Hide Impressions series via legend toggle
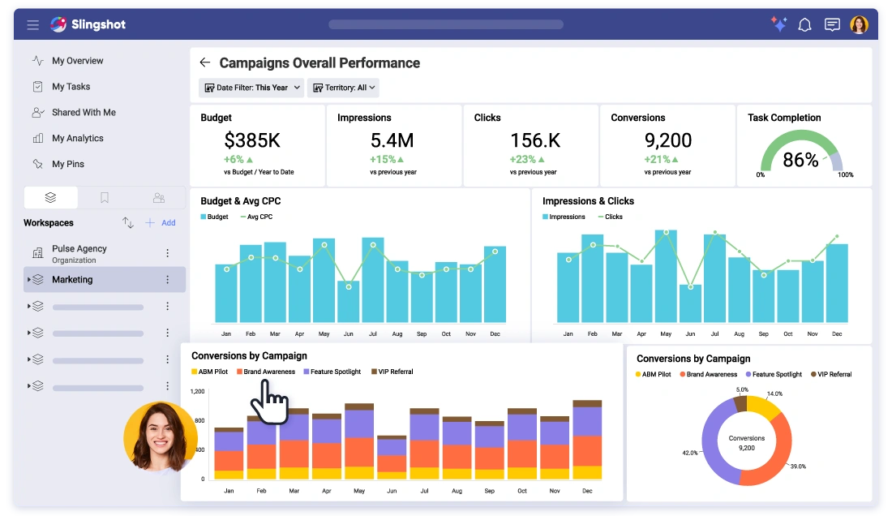 click(565, 217)
